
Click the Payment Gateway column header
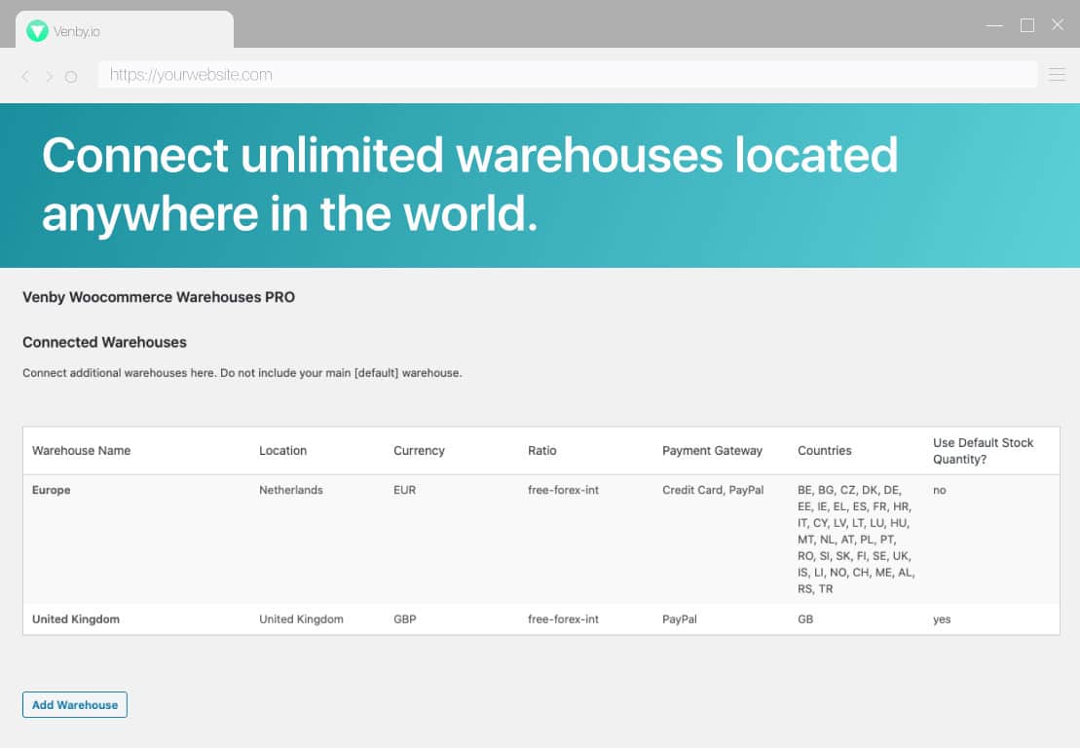pyautogui.click(x=712, y=450)
